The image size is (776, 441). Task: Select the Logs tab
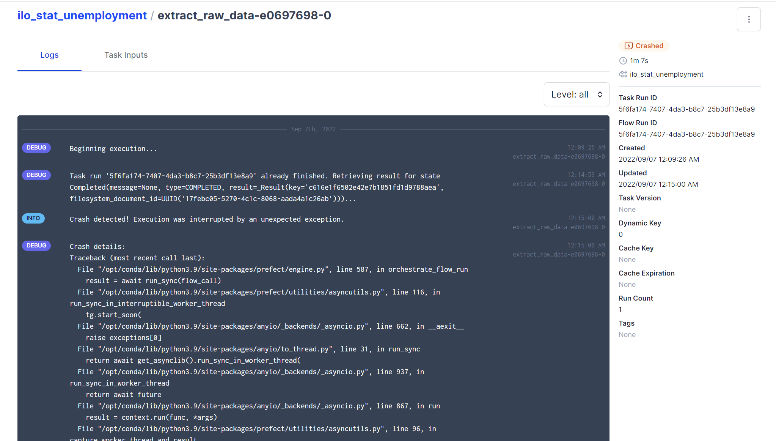(49, 55)
